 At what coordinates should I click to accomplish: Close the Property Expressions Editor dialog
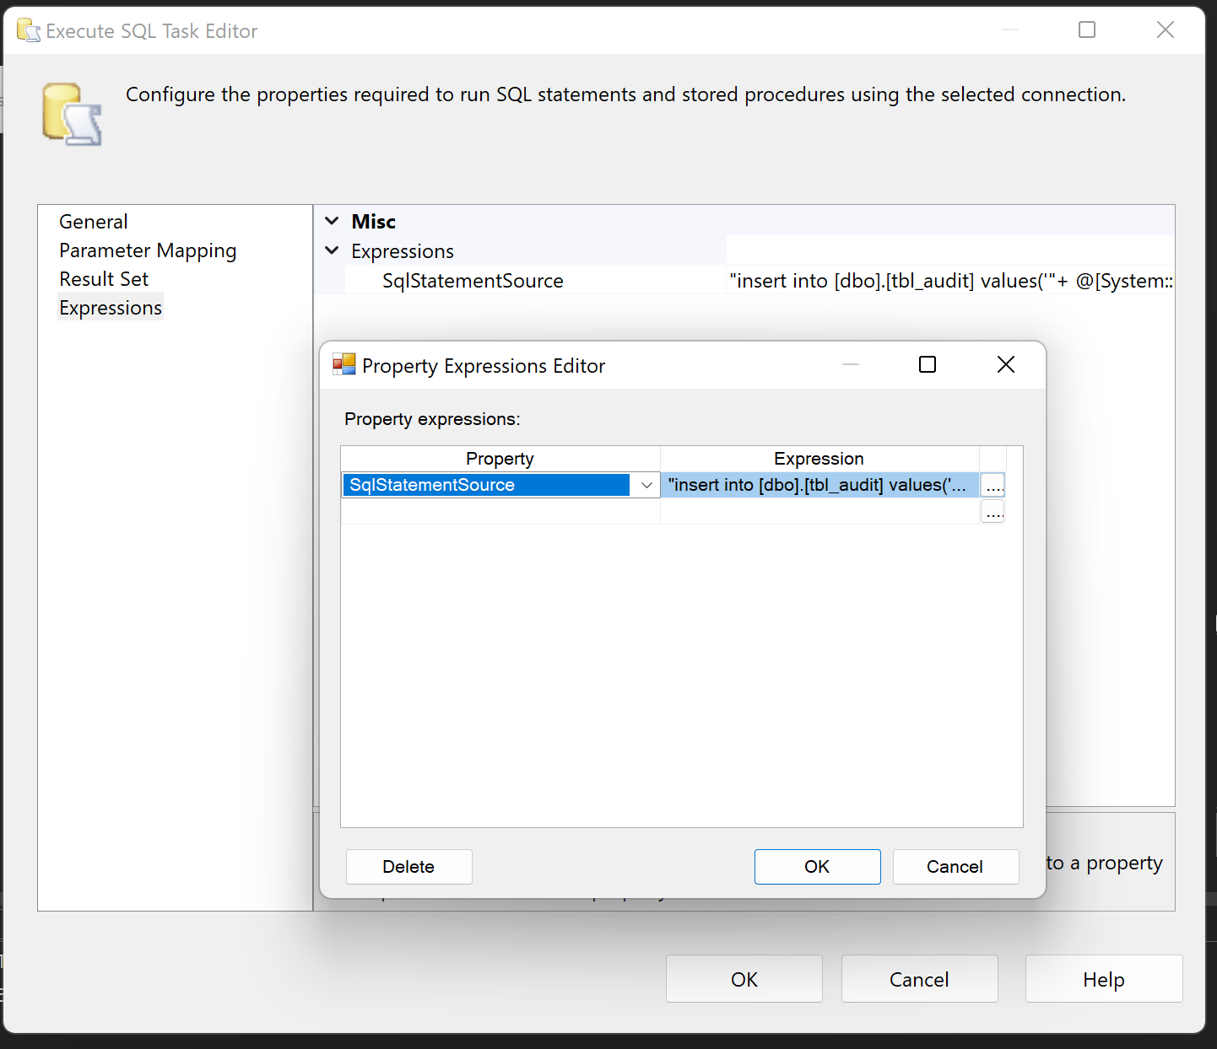[x=1005, y=364]
